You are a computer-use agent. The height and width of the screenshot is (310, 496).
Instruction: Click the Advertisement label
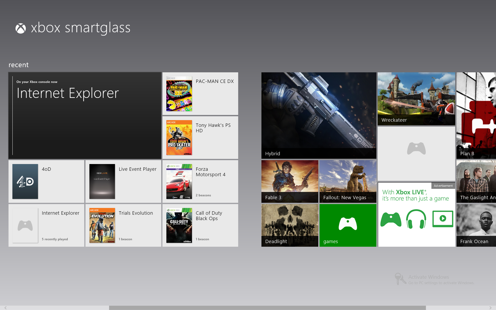click(x=443, y=186)
